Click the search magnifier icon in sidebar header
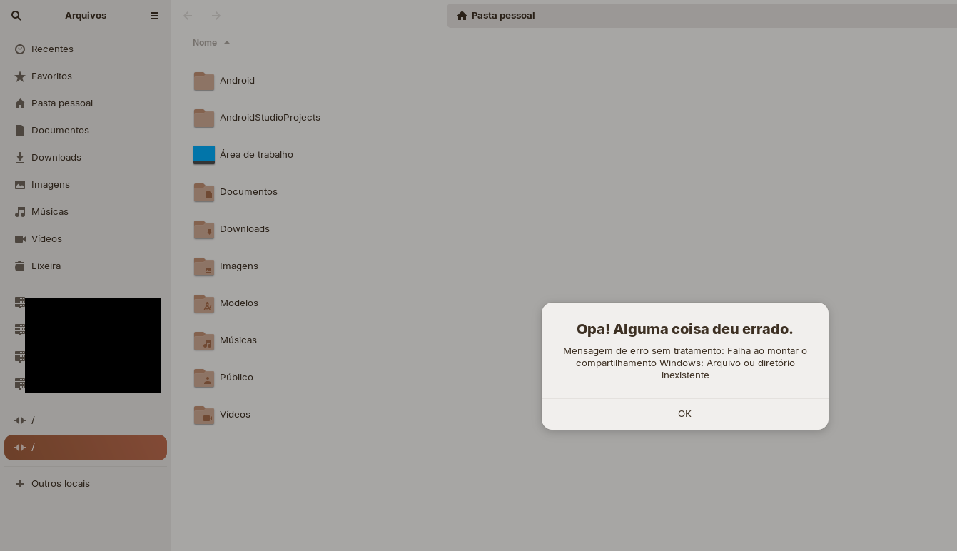The image size is (957, 551). (16, 16)
